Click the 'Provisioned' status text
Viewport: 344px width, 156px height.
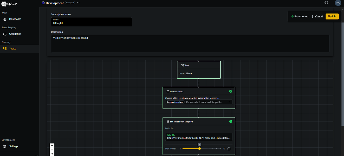301,16
